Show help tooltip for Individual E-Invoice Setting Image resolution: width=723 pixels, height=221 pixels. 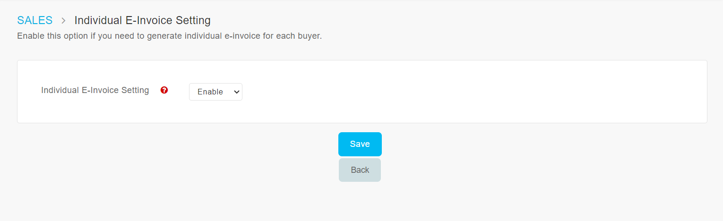point(164,90)
